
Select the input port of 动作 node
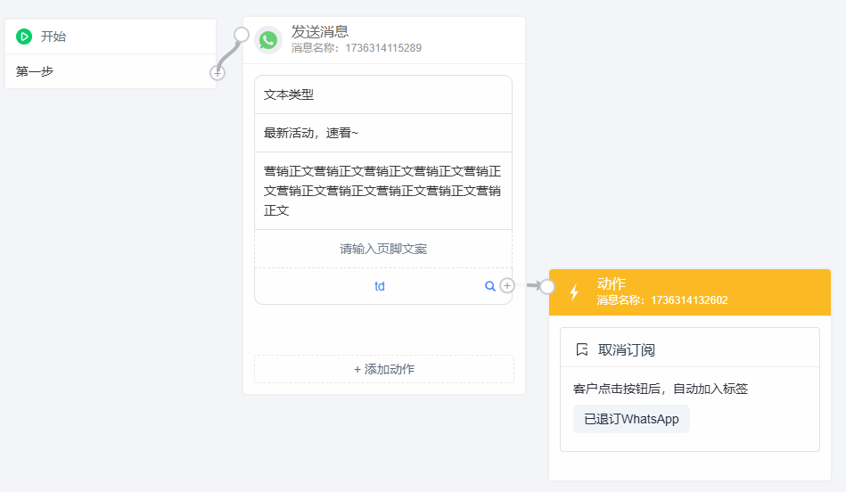pos(547,286)
